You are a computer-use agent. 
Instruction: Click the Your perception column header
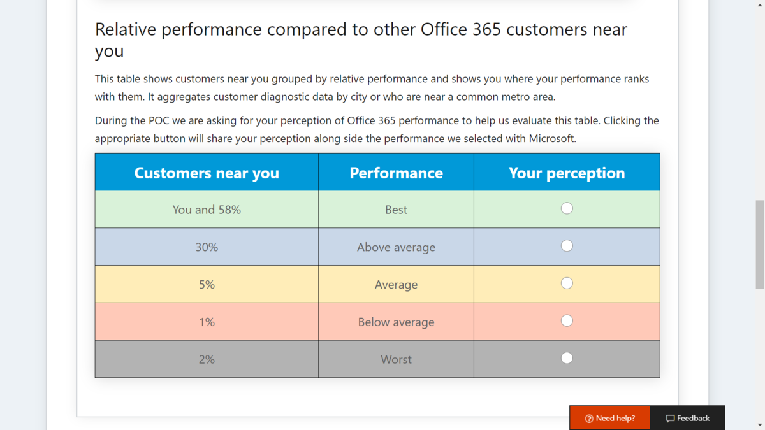[x=567, y=172]
